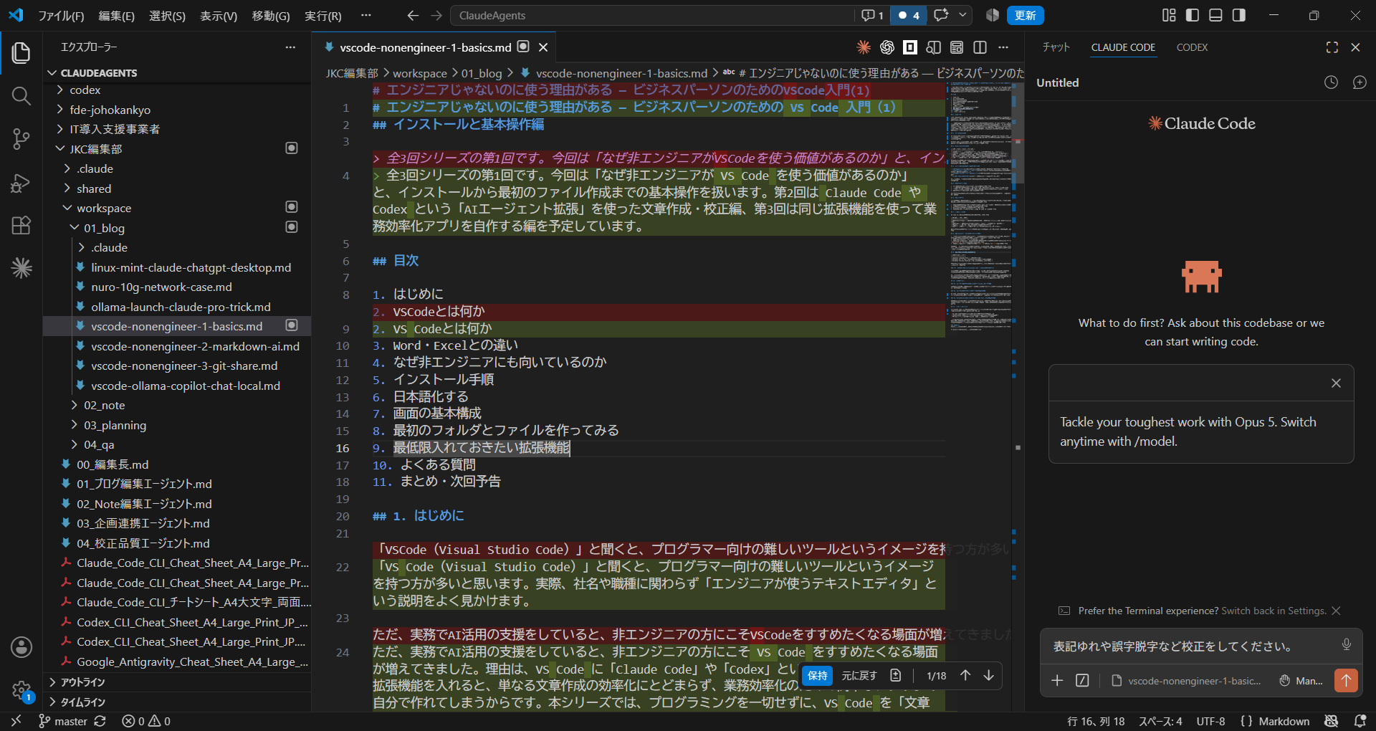
Task: Toggle the primary sidebar layout button
Action: (1193, 15)
